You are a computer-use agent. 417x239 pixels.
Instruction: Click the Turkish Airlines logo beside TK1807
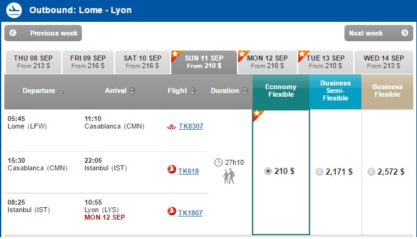[171, 211]
